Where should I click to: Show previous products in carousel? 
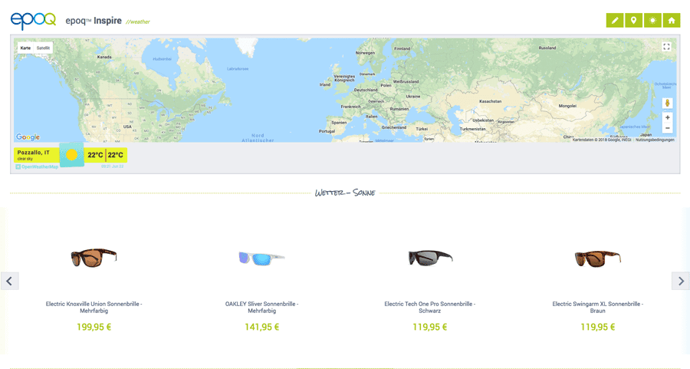(9, 281)
